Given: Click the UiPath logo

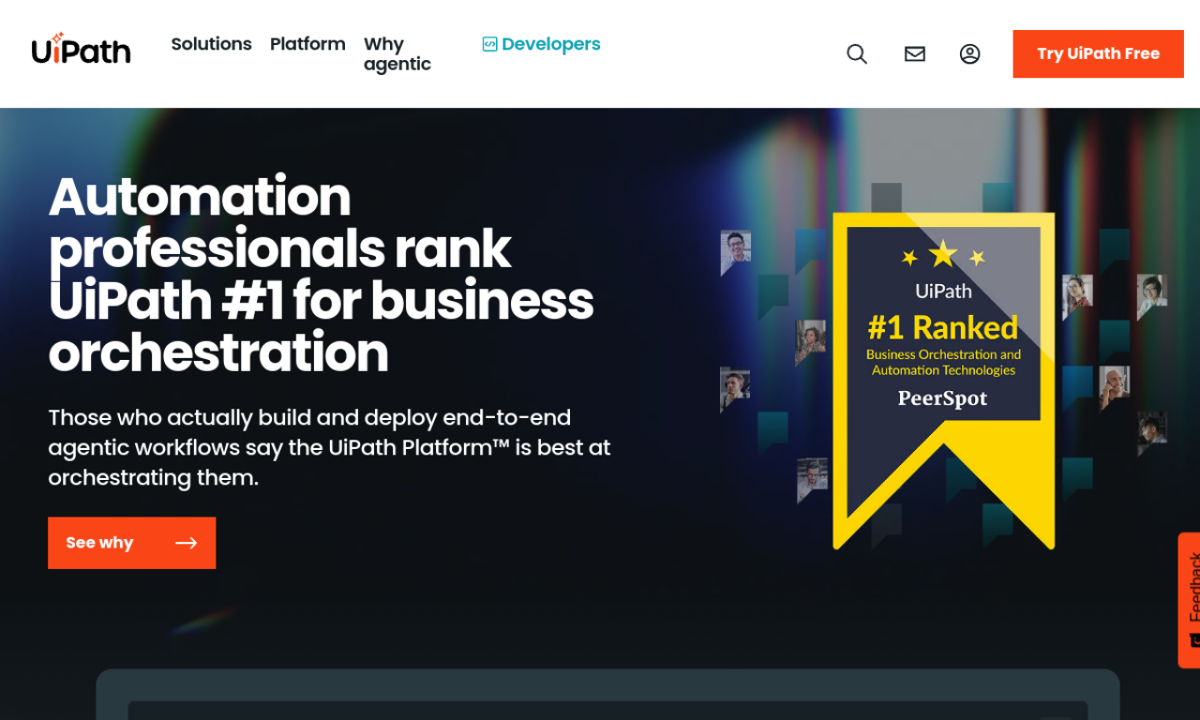Looking at the screenshot, I should click(x=81, y=51).
